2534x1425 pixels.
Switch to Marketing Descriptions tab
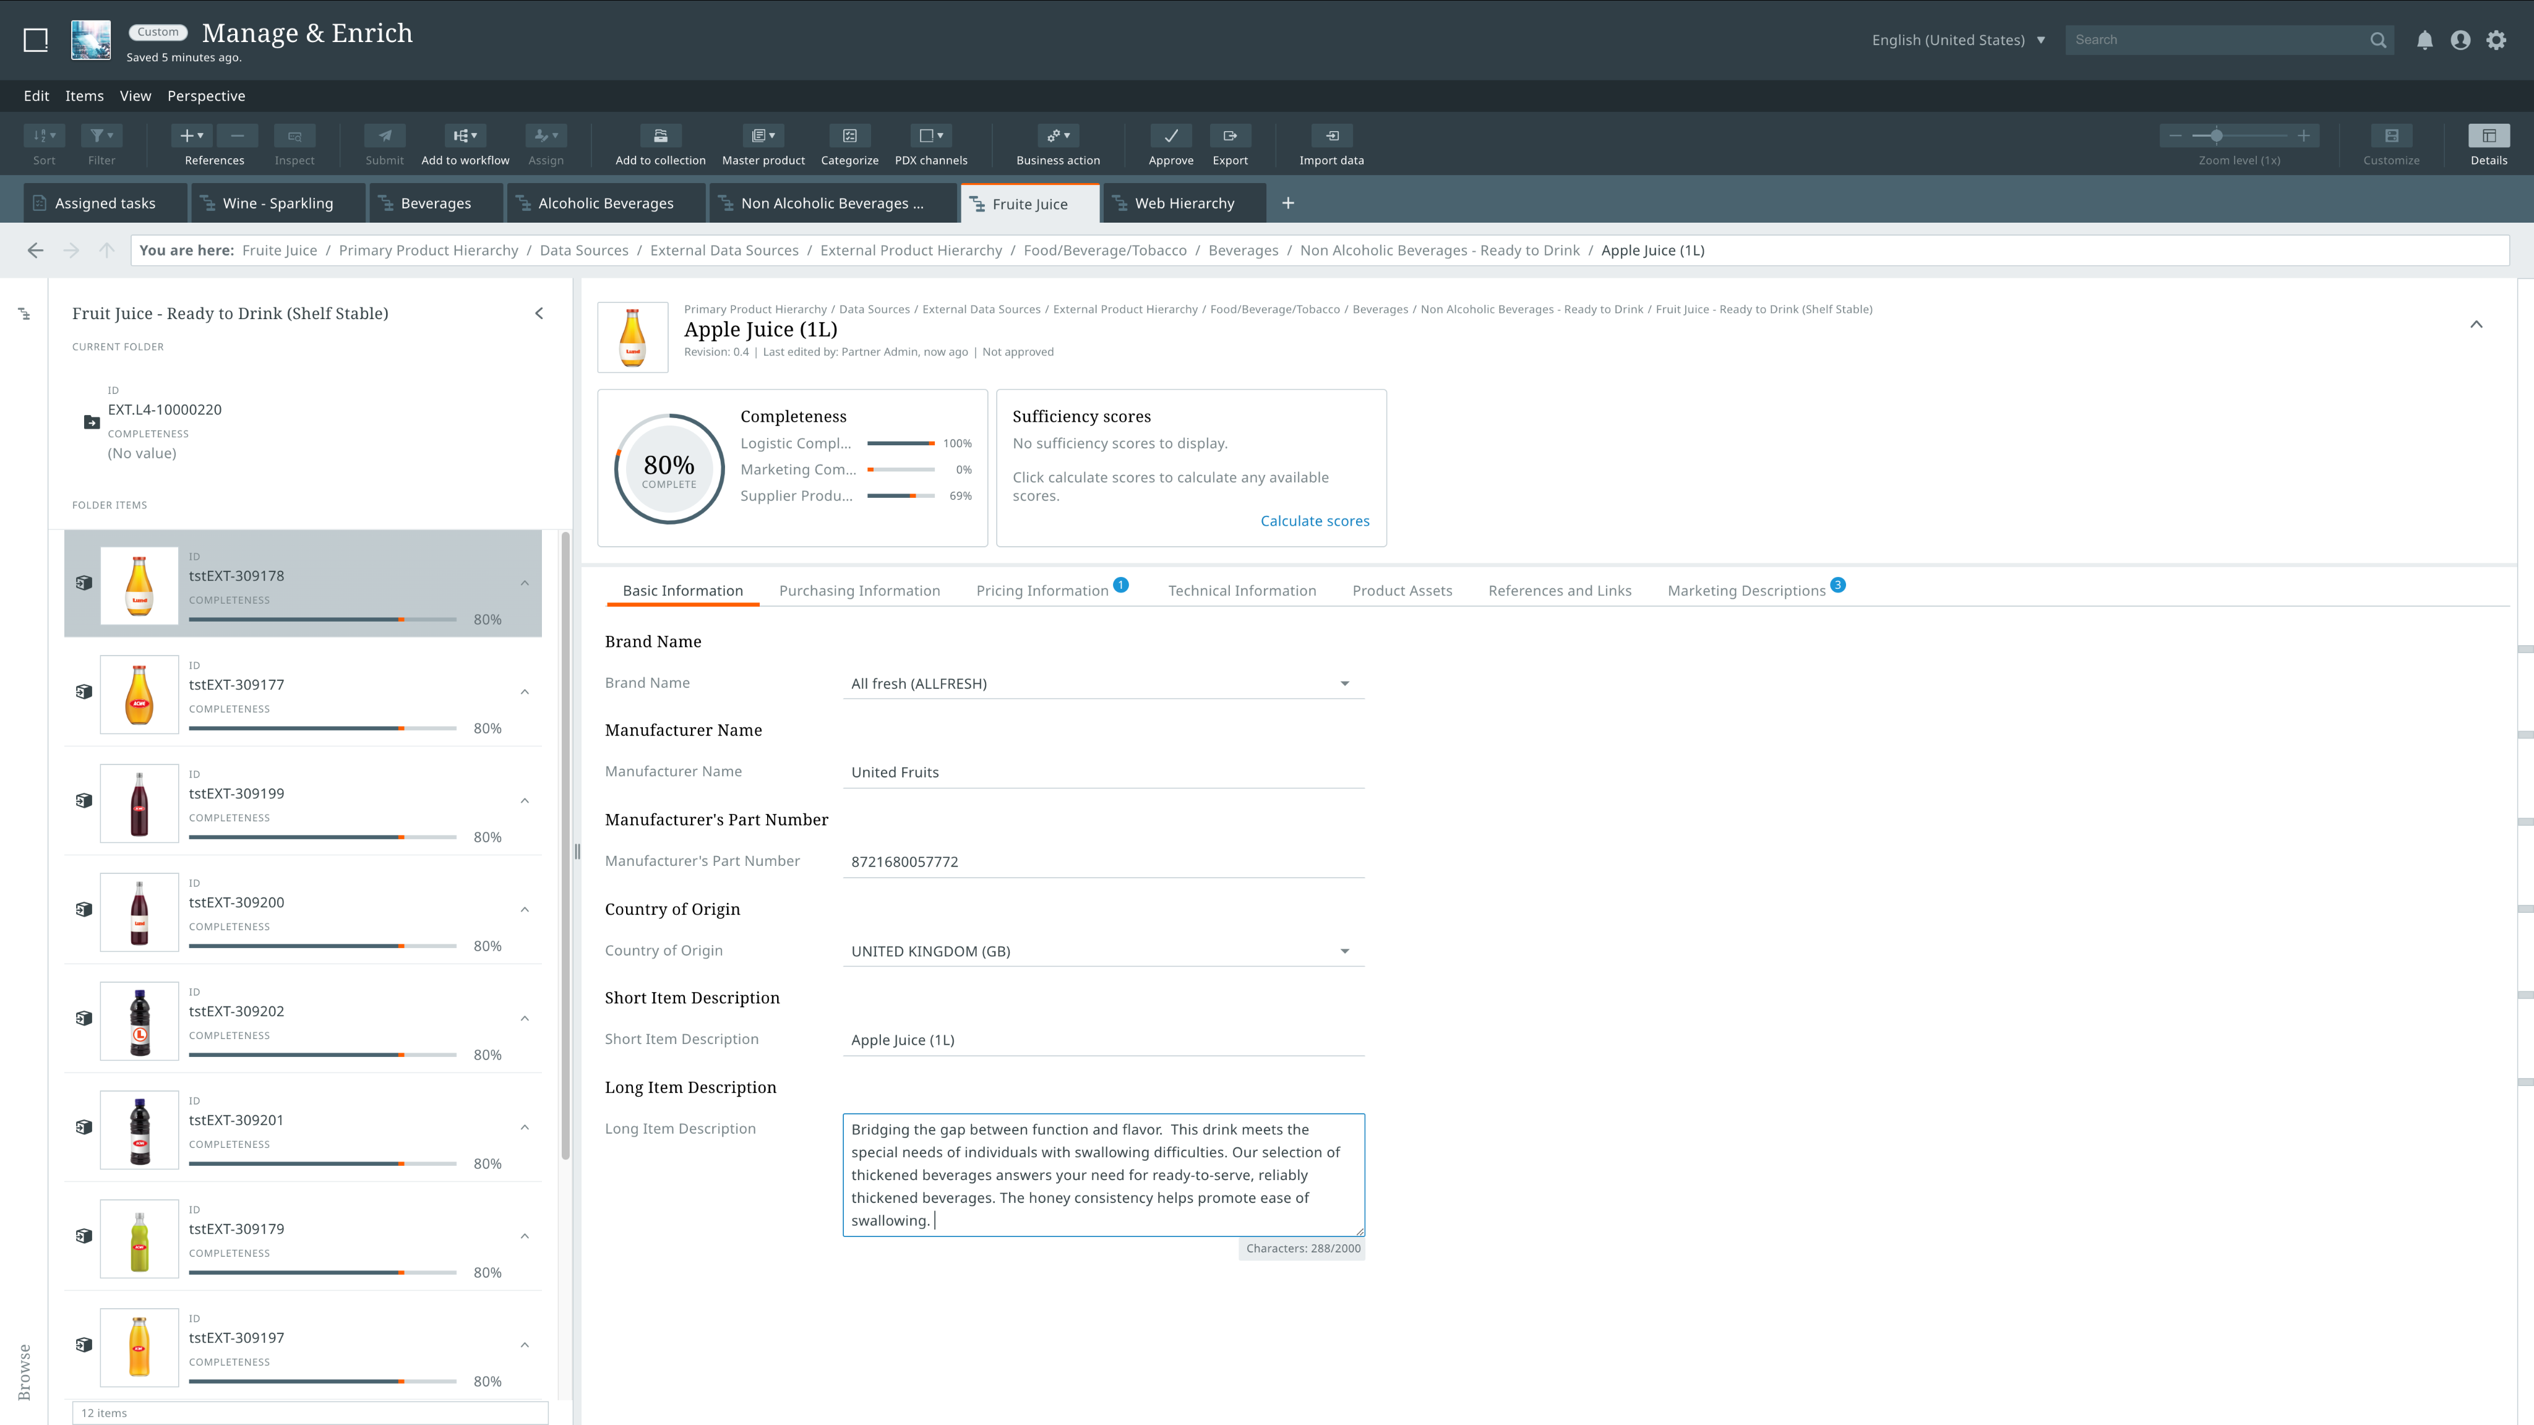click(x=1747, y=590)
